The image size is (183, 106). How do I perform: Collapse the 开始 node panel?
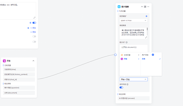(33, 61)
